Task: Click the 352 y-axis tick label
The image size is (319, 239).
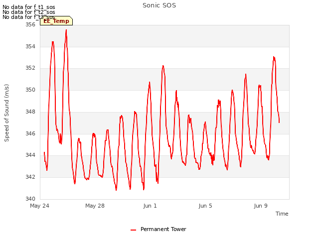Action: point(30,68)
